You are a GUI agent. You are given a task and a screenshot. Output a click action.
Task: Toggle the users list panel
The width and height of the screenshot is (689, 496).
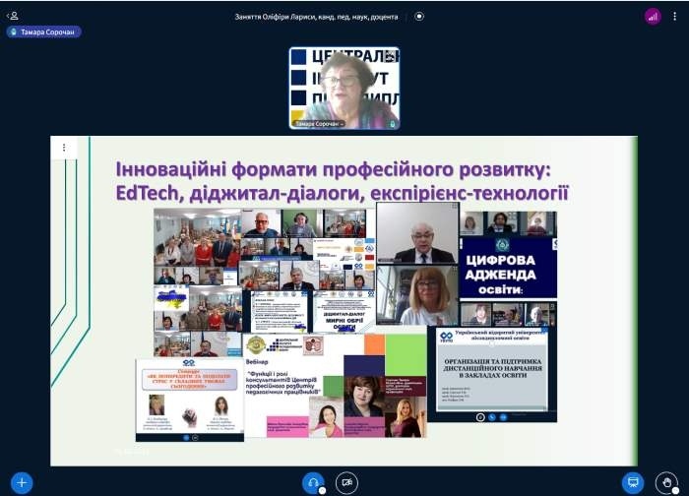13,16
